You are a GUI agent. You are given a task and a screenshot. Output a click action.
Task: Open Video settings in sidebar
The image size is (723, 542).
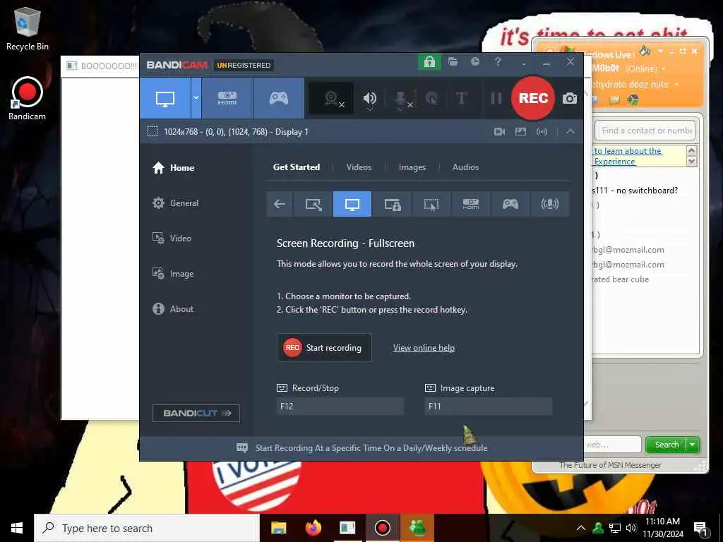(x=172, y=239)
